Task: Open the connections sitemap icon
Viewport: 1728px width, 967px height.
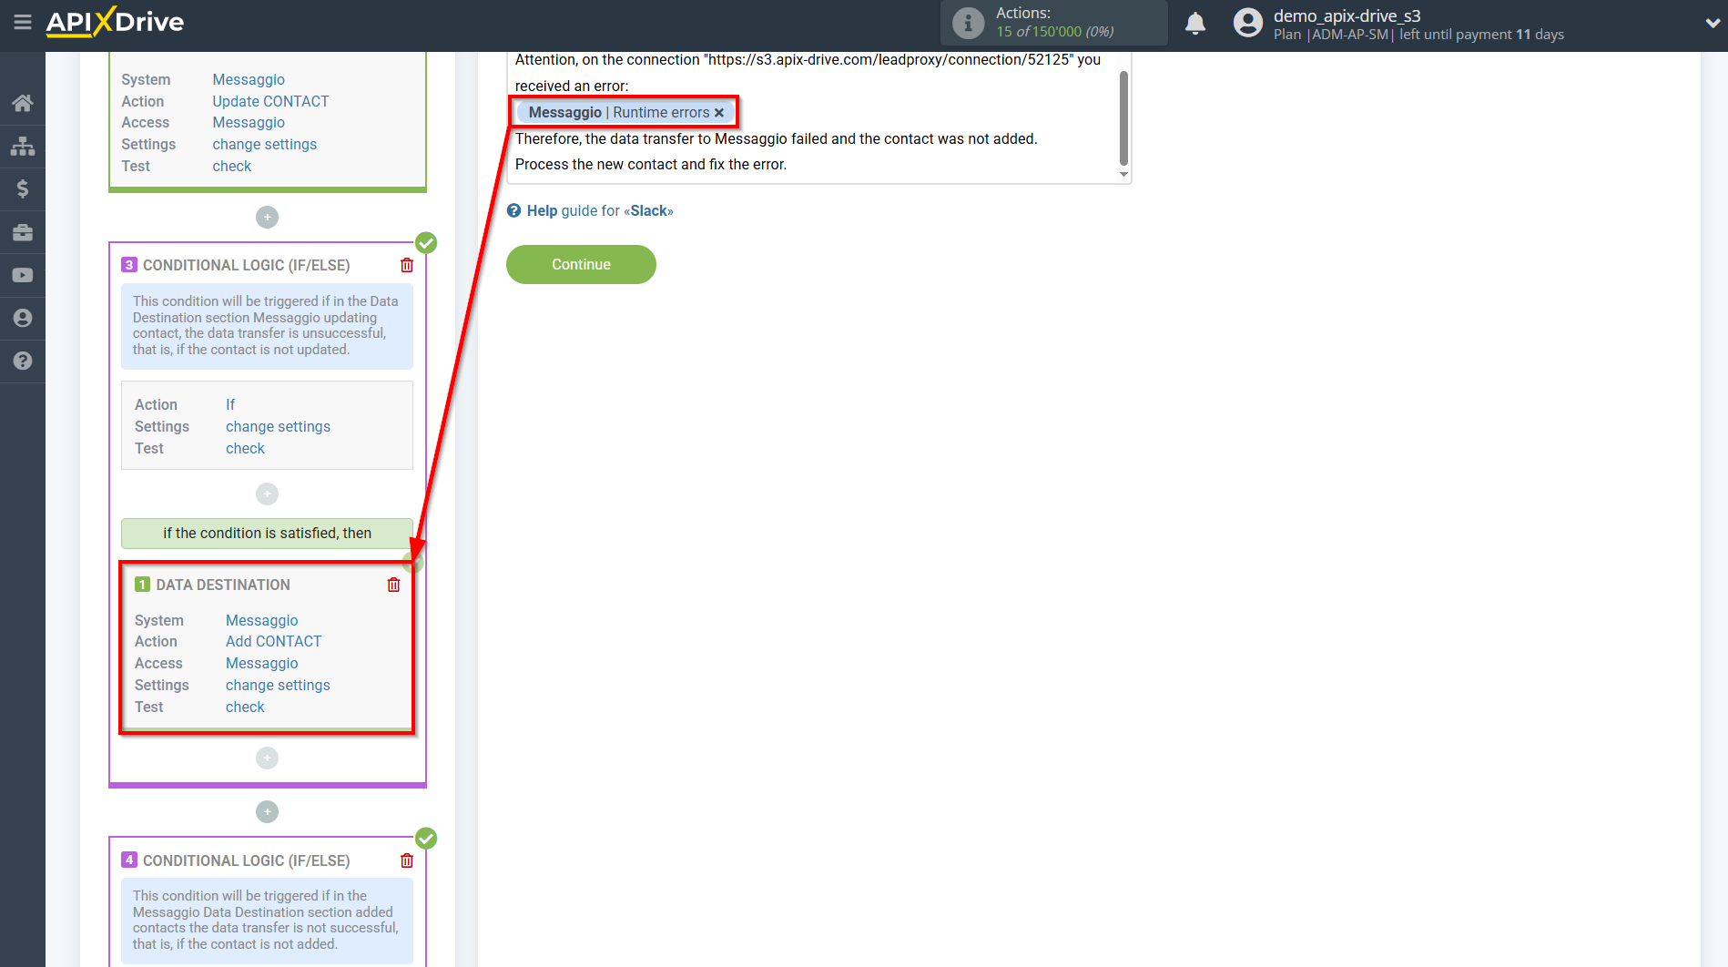Action: point(23,146)
